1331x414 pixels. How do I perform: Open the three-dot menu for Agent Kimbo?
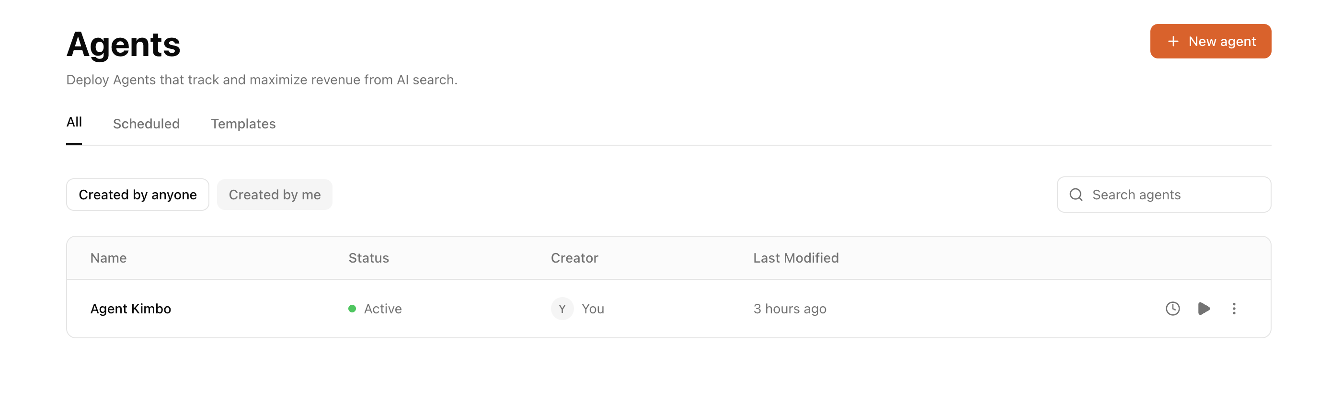[x=1234, y=309]
